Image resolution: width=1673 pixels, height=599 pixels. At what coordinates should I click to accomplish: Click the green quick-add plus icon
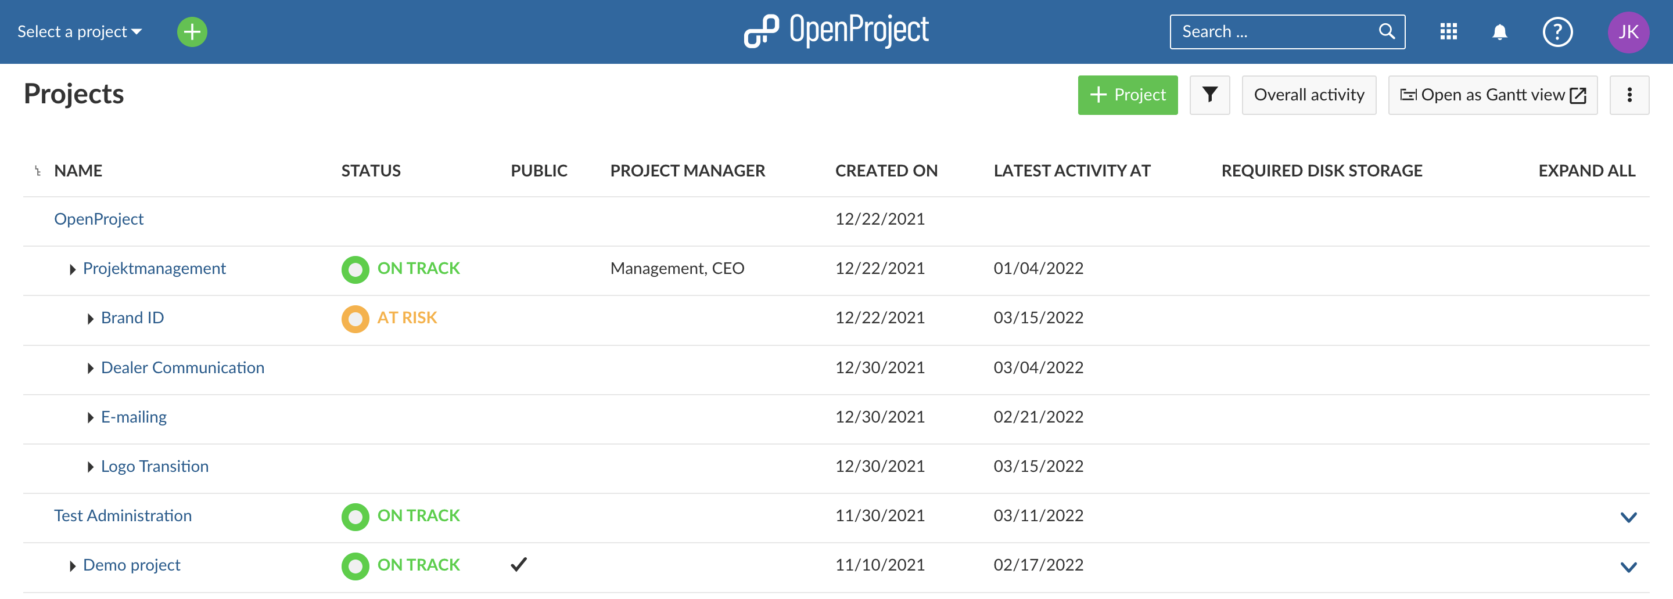coord(192,32)
